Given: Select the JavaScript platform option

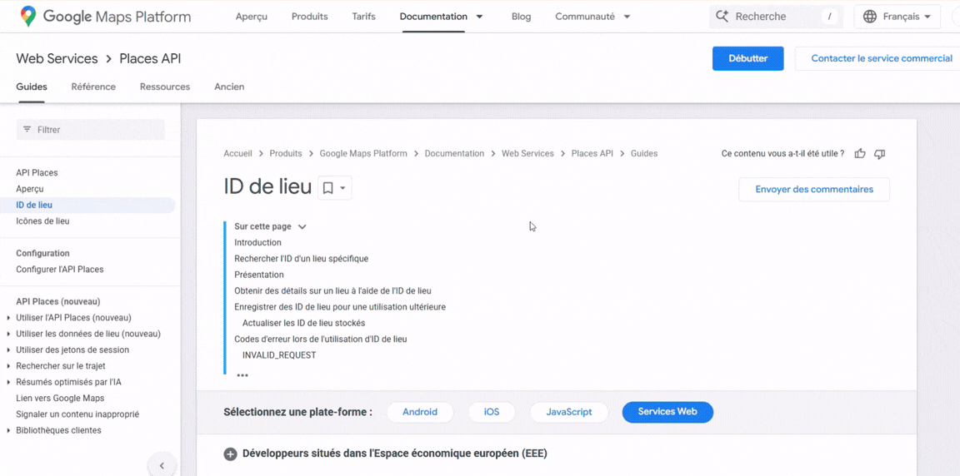Looking at the screenshot, I should coord(568,412).
